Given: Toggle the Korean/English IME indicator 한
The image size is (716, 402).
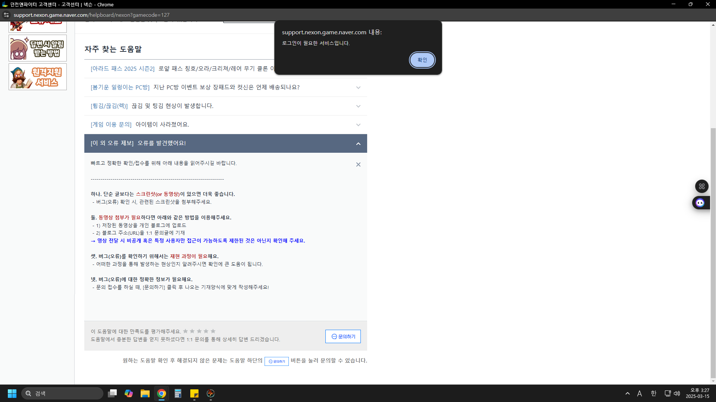Looking at the screenshot, I should pyautogui.click(x=653, y=393).
